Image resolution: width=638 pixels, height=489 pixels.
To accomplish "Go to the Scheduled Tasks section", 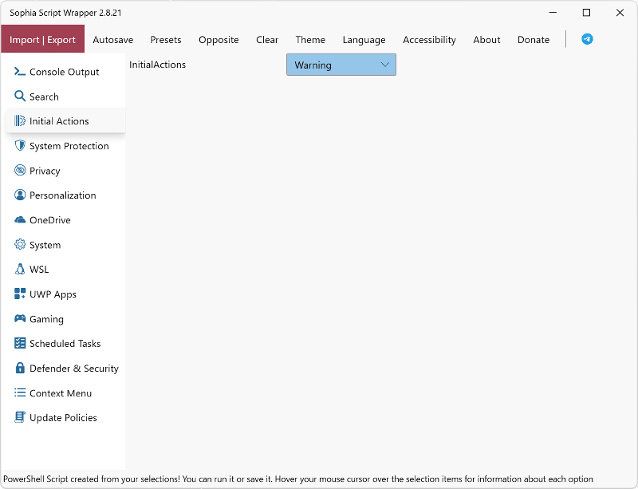I will (65, 344).
